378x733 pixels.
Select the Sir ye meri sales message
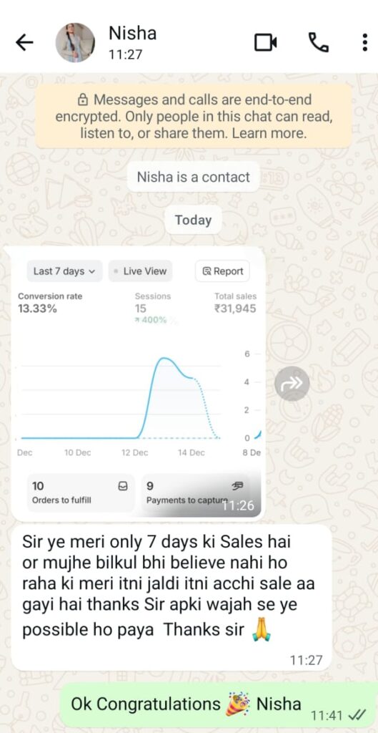click(171, 598)
